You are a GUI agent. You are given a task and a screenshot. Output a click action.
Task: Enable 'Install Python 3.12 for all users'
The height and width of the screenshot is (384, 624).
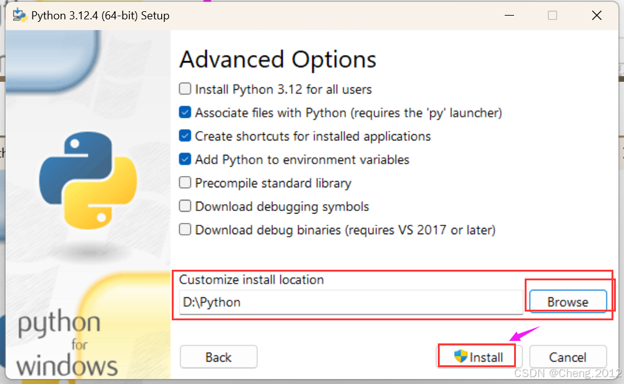point(185,89)
